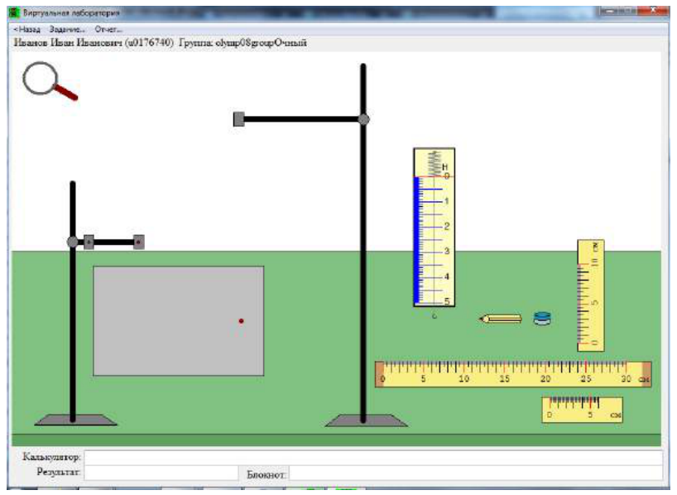Click the dynamometer with the newton scale
The height and width of the screenshot is (495, 677).
434,227
